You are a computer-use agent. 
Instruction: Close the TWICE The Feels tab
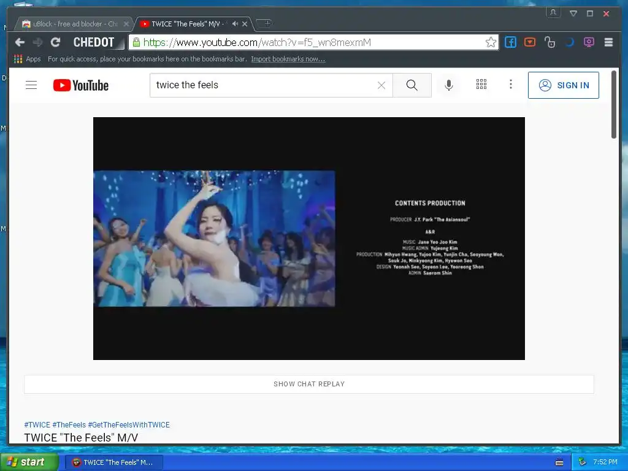tap(245, 24)
